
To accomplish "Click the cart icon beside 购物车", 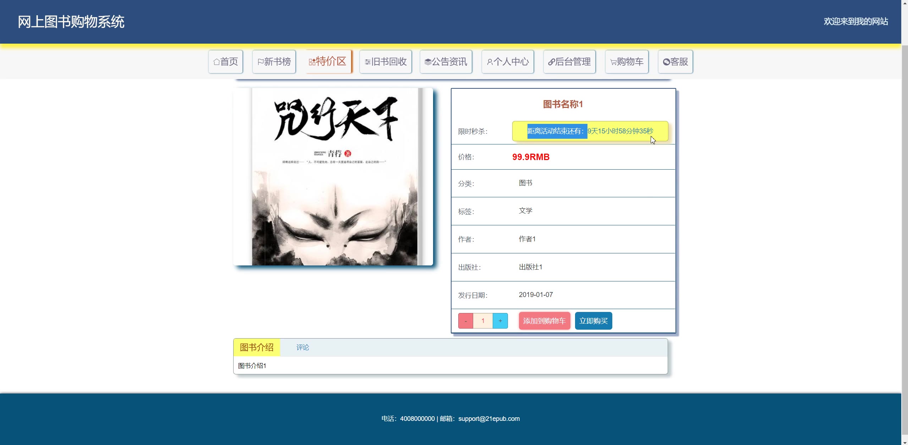I will [x=613, y=62].
